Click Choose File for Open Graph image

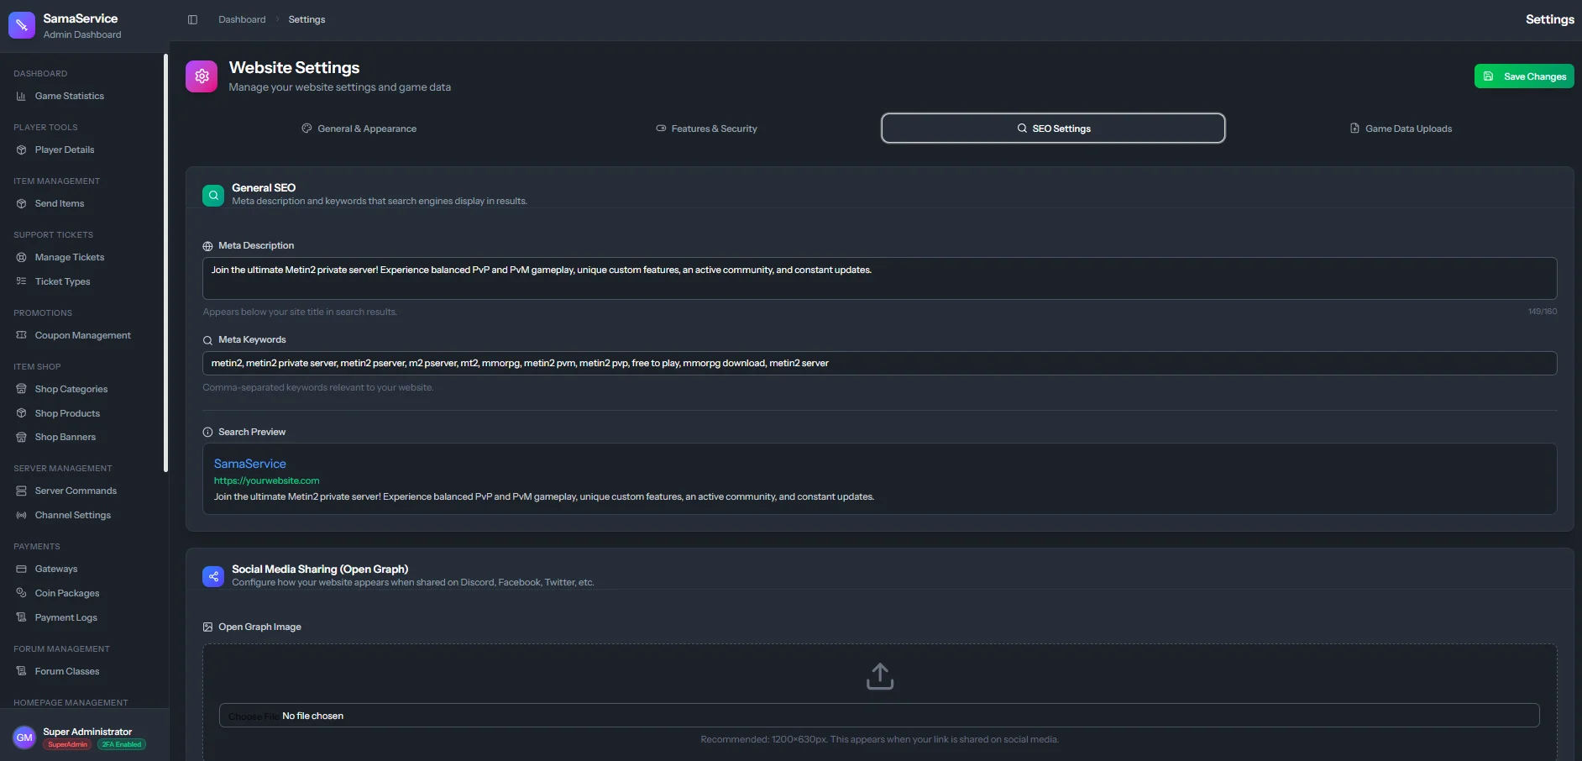coord(254,716)
